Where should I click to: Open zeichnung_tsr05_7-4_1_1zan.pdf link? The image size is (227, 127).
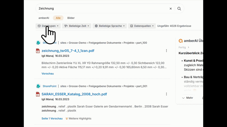click(68, 51)
